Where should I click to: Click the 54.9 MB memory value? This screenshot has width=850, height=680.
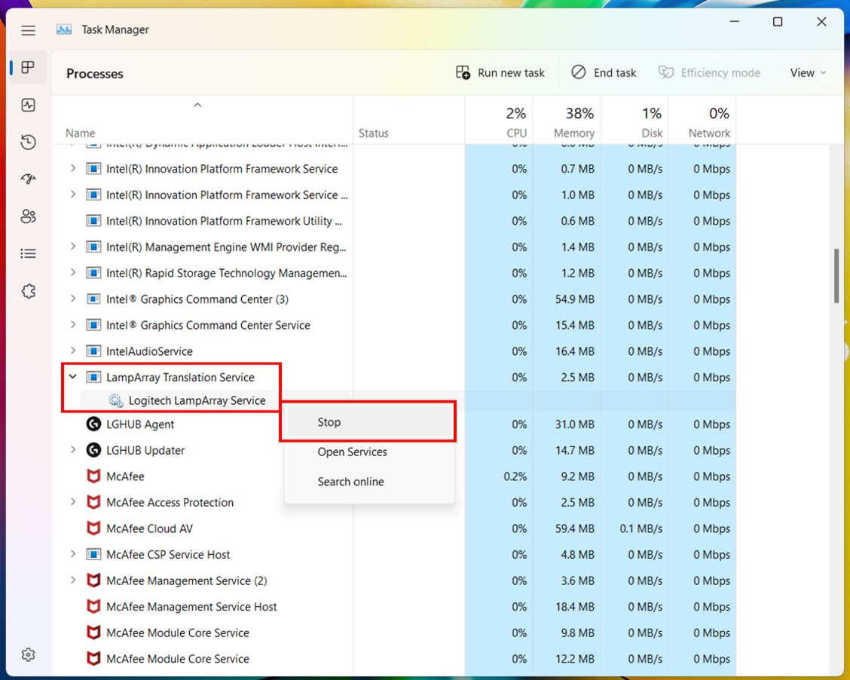[575, 299]
